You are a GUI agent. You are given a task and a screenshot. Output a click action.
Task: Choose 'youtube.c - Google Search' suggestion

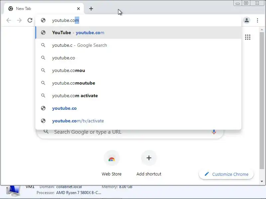coord(138,45)
